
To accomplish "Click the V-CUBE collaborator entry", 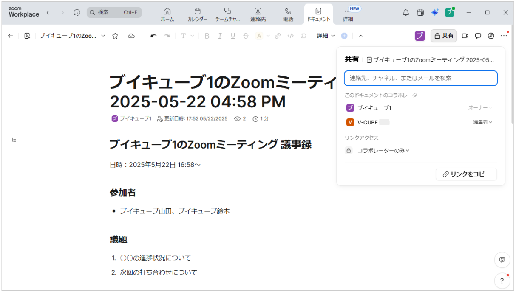I will (368, 122).
